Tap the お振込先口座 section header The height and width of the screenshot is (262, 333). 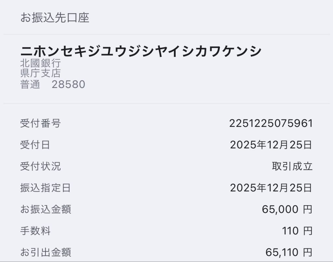click(x=55, y=18)
